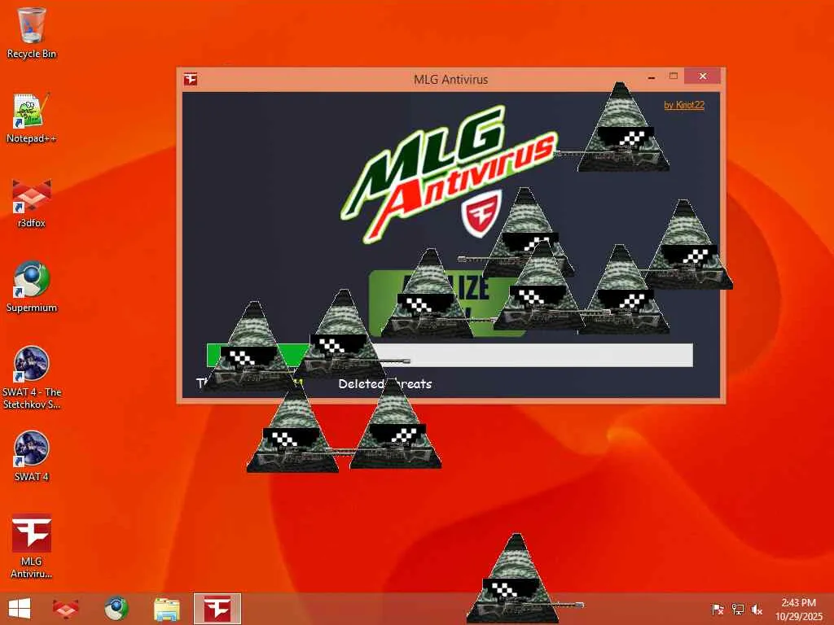Image resolution: width=834 pixels, height=625 pixels.
Task: Open the Action Center flag tray icon
Action: (x=718, y=609)
